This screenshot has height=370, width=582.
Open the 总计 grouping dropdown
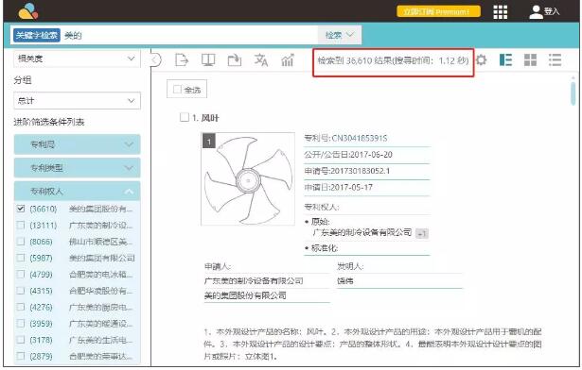pyautogui.click(x=77, y=100)
